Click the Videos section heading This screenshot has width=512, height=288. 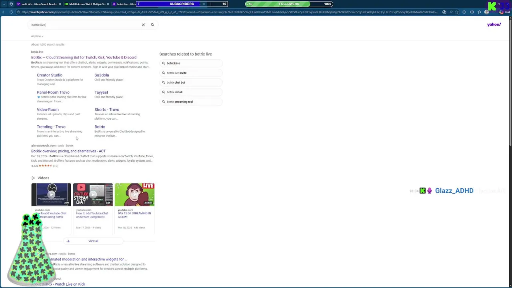(x=43, y=178)
